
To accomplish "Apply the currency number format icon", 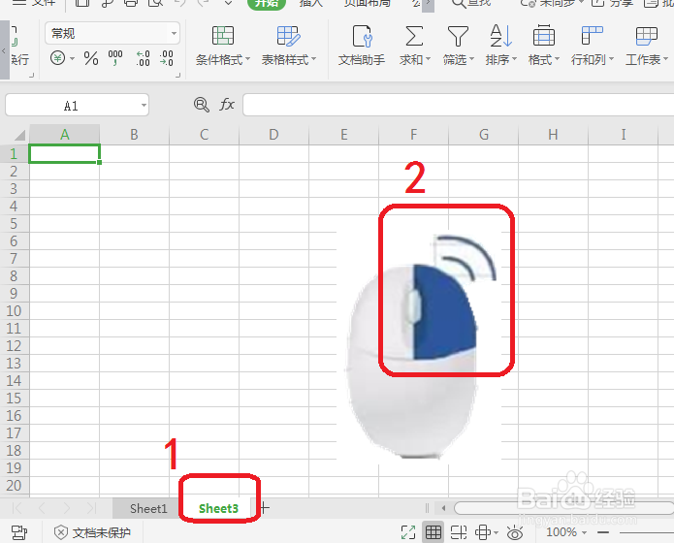I will click(x=57, y=57).
